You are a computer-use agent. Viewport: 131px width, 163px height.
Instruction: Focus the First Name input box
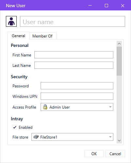coord(74,55)
